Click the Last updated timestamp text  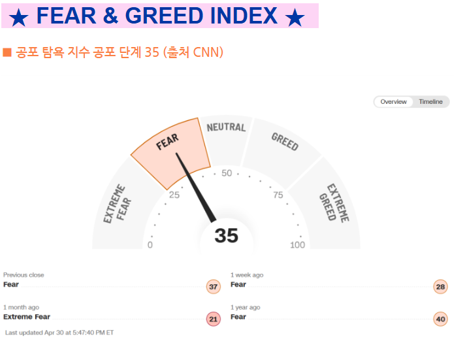[59, 333]
